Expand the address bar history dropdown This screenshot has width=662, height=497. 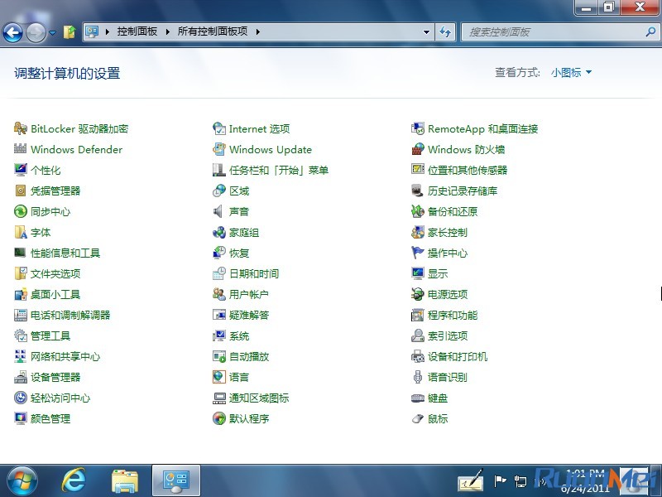click(x=426, y=31)
